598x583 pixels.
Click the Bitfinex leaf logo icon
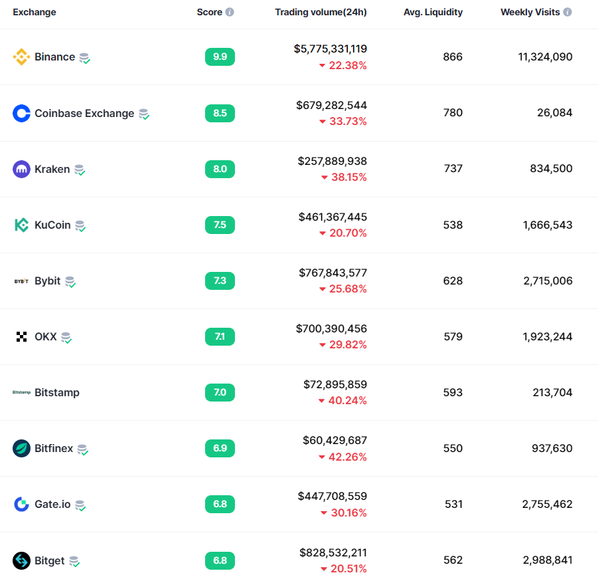coord(21,448)
